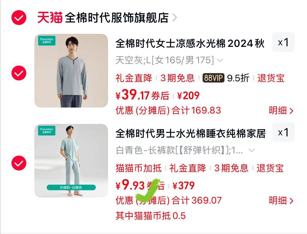307x234 pixels.
Task: Deselect the women's cool cotton item checkbox
Action: point(19,73)
